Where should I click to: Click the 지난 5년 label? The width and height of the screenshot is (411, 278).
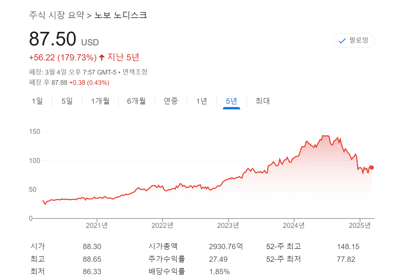[x=123, y=57]
